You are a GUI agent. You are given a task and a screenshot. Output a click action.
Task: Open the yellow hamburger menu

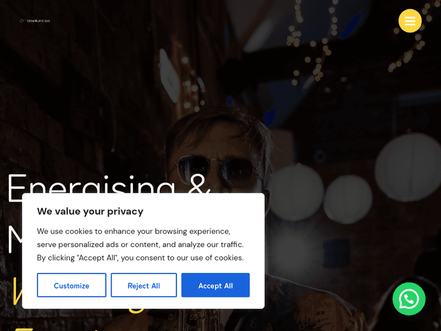coord(410,21)
